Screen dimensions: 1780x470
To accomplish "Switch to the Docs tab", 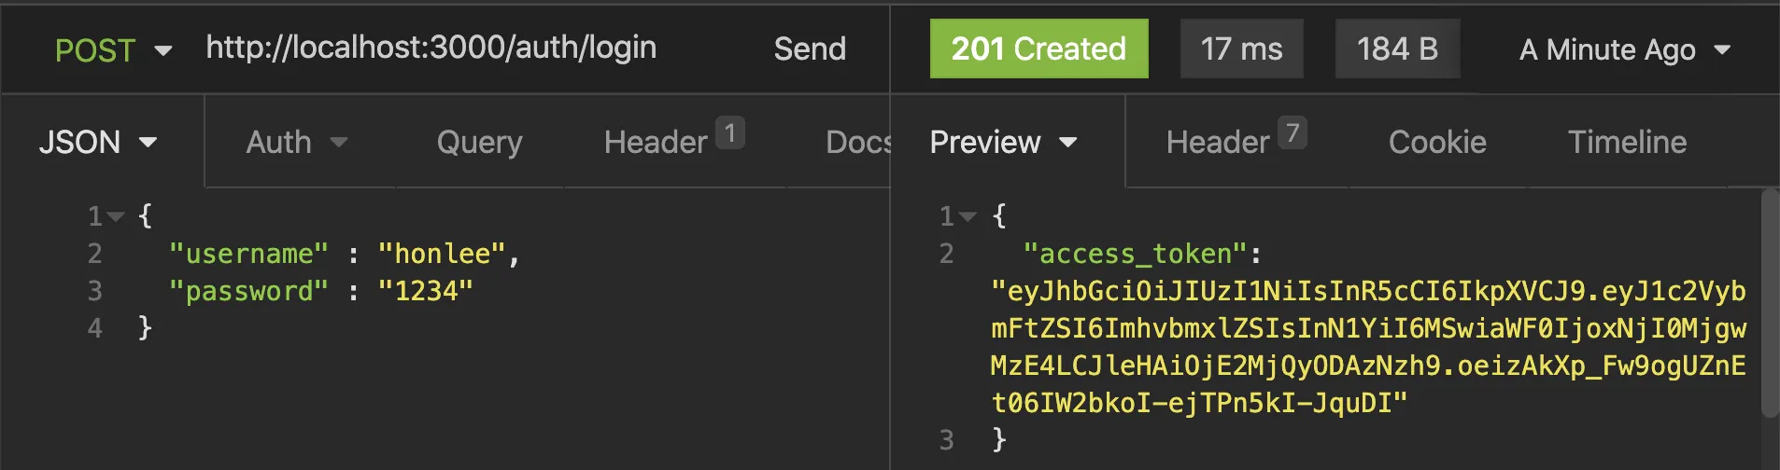I will tap(856, 143).
